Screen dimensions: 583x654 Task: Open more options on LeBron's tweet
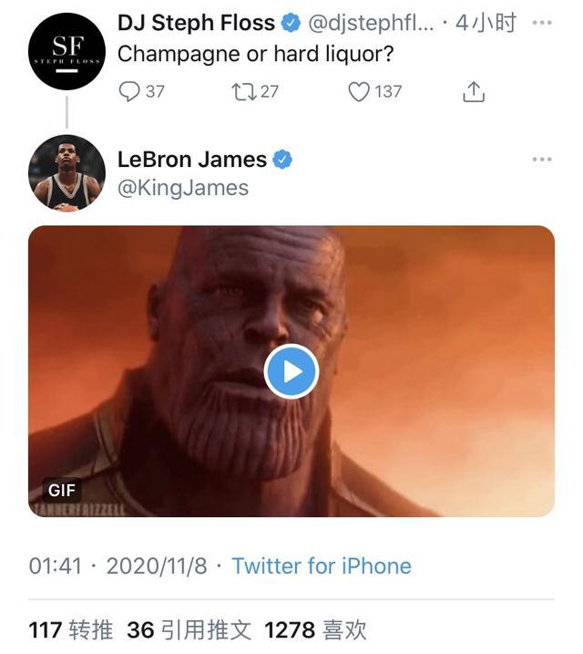[x=542, y=160]
